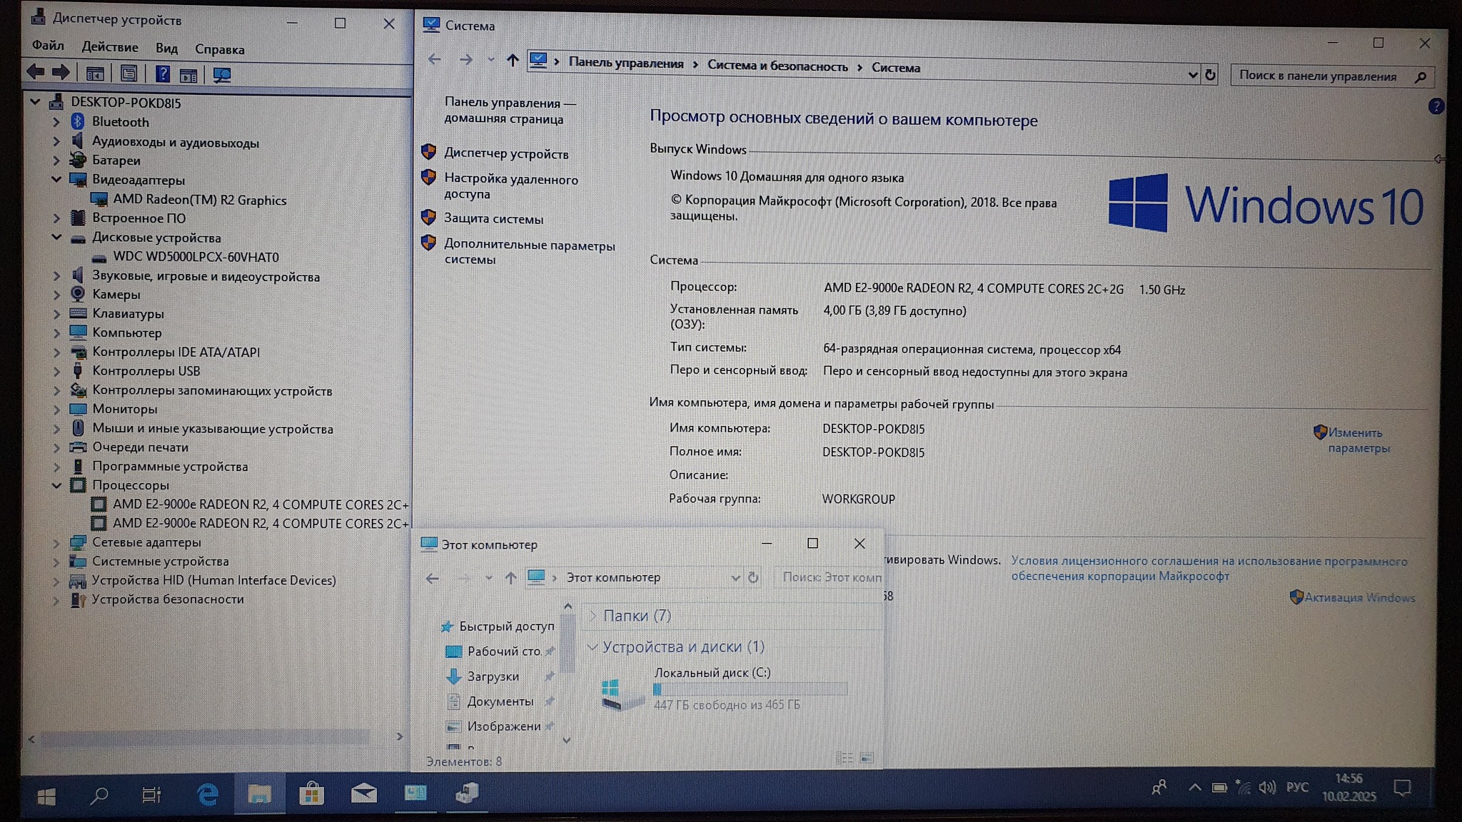This screenshot has width=1462, height=822.
Task: Click the back arrow in Device Manager toolbar
Action: [36, 72]
